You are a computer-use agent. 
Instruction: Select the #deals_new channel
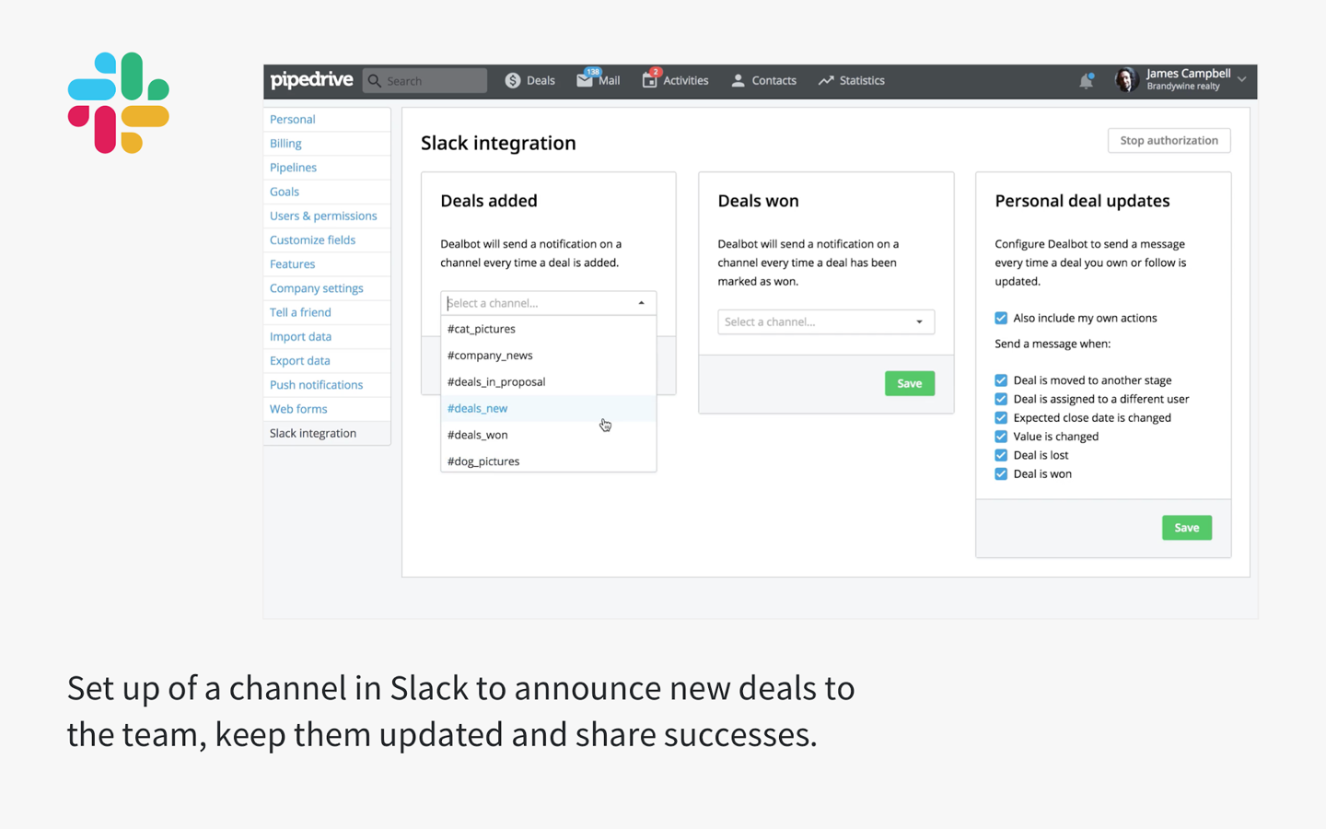coord(477,408)
